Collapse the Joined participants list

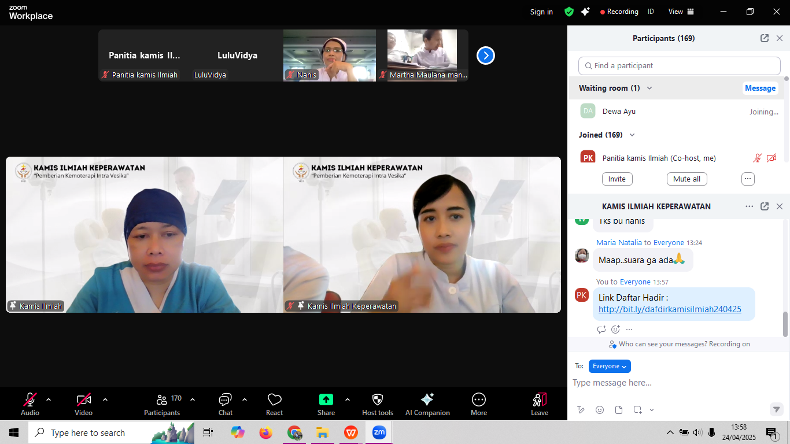click(x=632, y=135)
